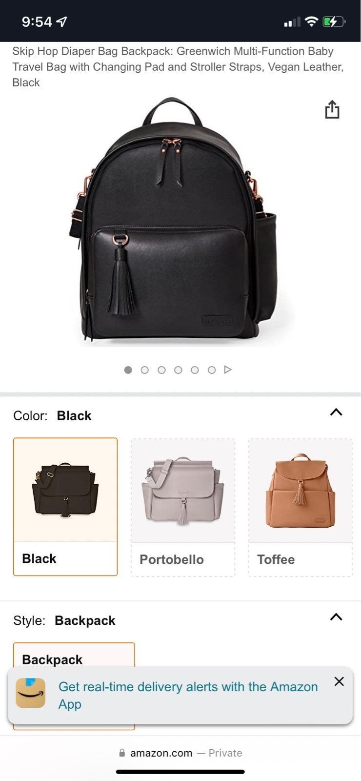Collapse the Color section chevron
This screenshot has height=781, width=361.
pyautogui.click(x=336, y=412)
